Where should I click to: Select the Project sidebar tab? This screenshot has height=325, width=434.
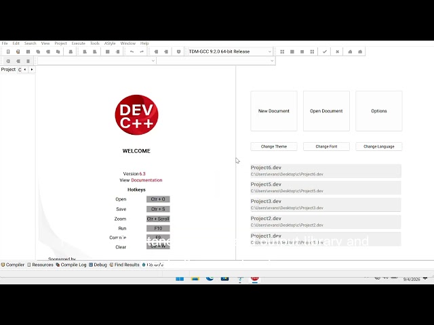(8, 70)
